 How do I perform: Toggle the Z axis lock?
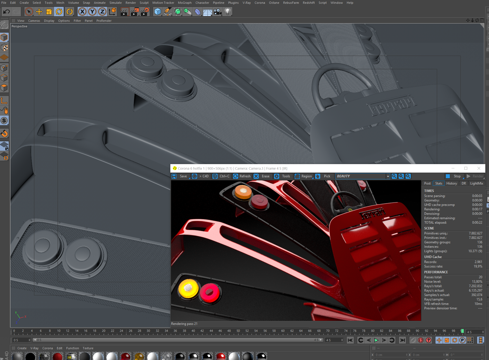coord(102,11)
